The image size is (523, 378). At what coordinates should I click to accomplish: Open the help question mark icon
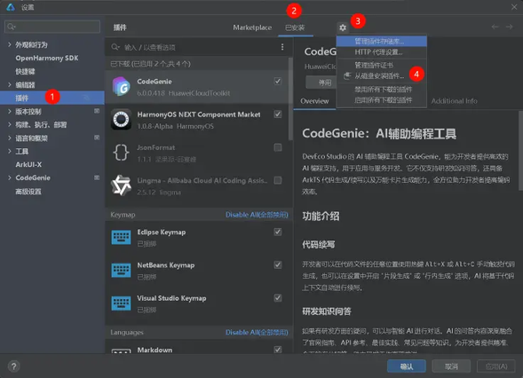13,366
